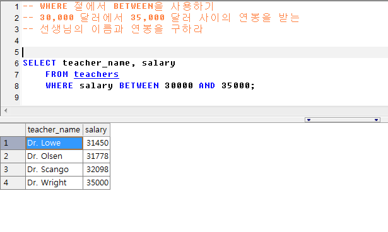Select the Dr. Wright cell

click(x=54, y=183)
